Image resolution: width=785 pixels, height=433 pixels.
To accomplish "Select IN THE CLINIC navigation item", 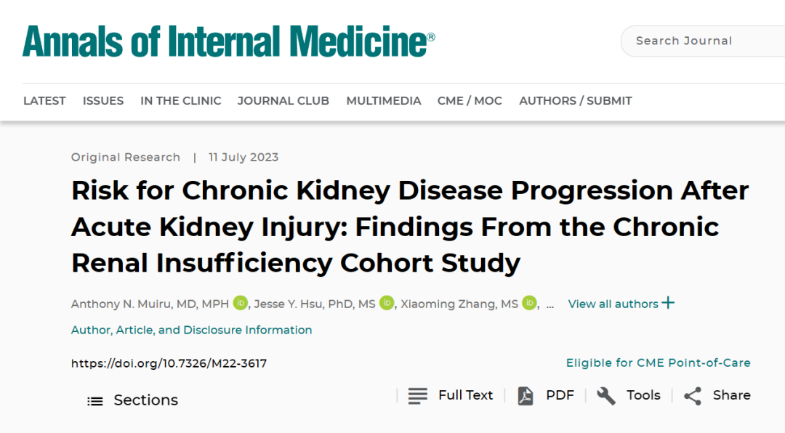I will (181, 100).
